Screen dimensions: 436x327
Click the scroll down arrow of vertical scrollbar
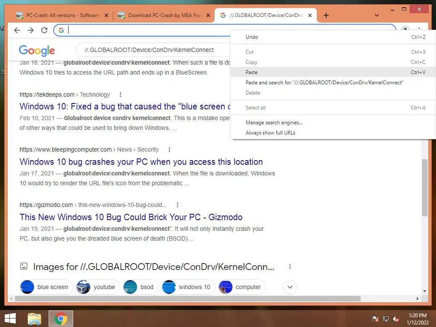point(425,291)
